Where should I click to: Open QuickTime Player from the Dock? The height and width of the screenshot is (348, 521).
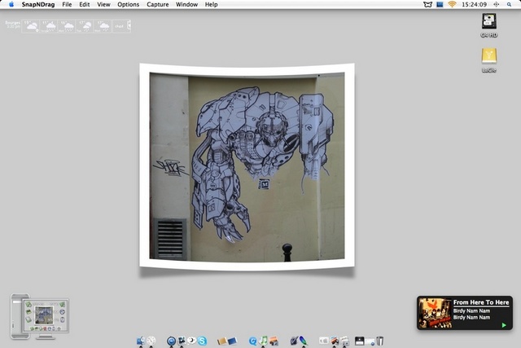(x=252, y=341)
